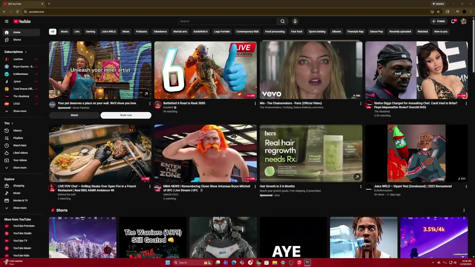Open the JustGav subscription channel

point(21,59)
